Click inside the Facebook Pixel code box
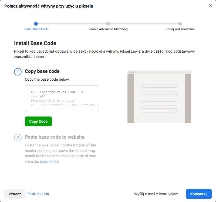Screen dimensions: 216x202 pos(62,98)
